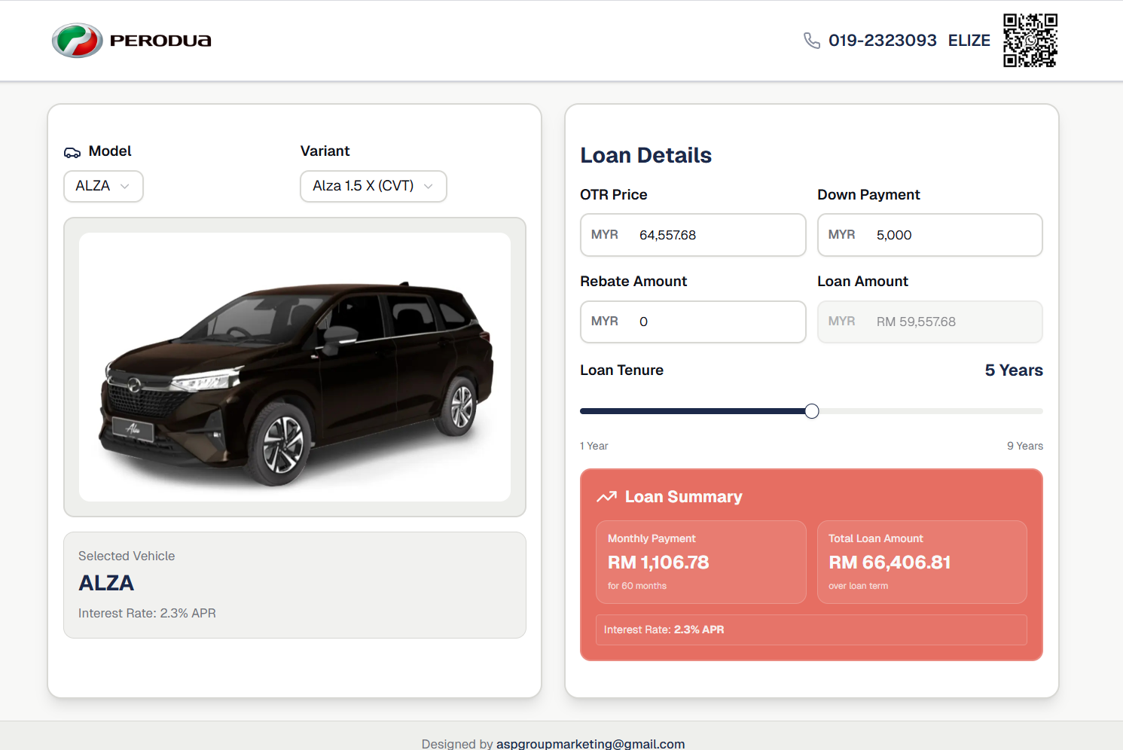
Task: Click the RM 1,106.78 monthly payment value
Action: tap(658, 562)
